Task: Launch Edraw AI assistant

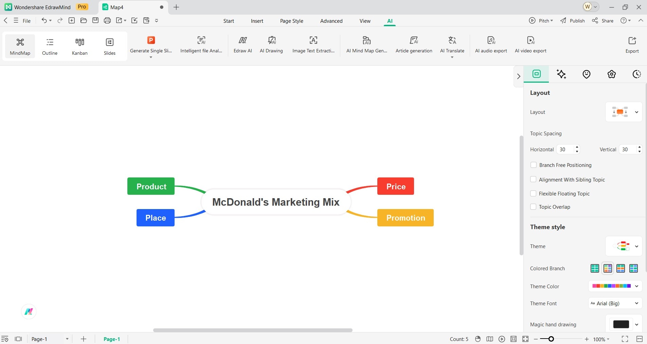Action: (243, 45)
